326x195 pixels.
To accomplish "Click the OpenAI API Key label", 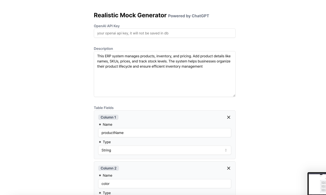I will pos(107,26).
